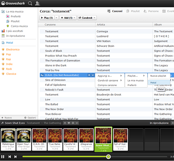Switch to the Canzoni tab

coord(115,11)
